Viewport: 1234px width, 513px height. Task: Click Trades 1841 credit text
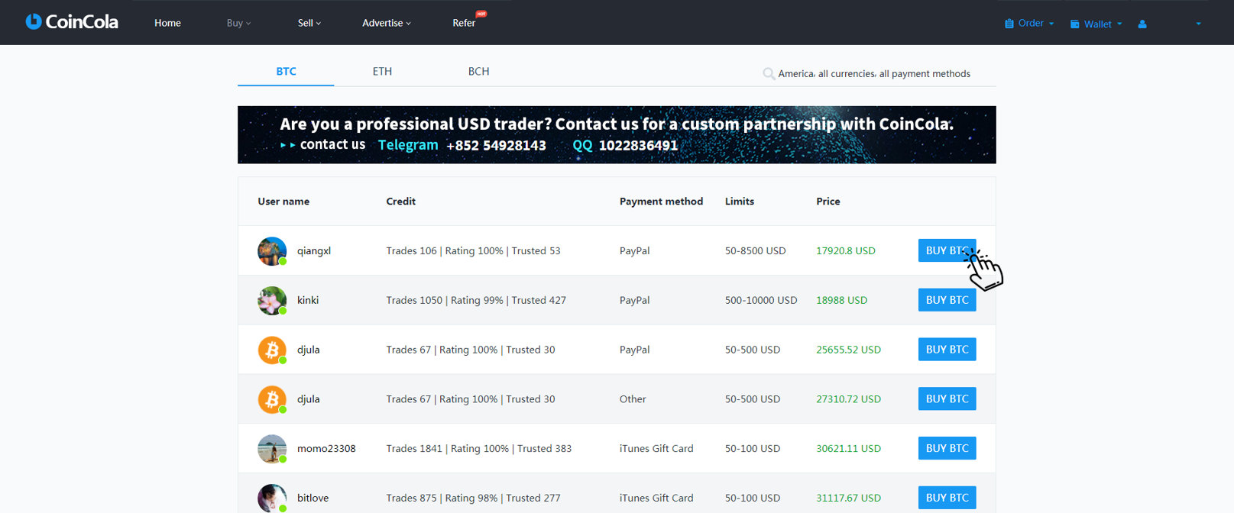click(x=479, y=449)
